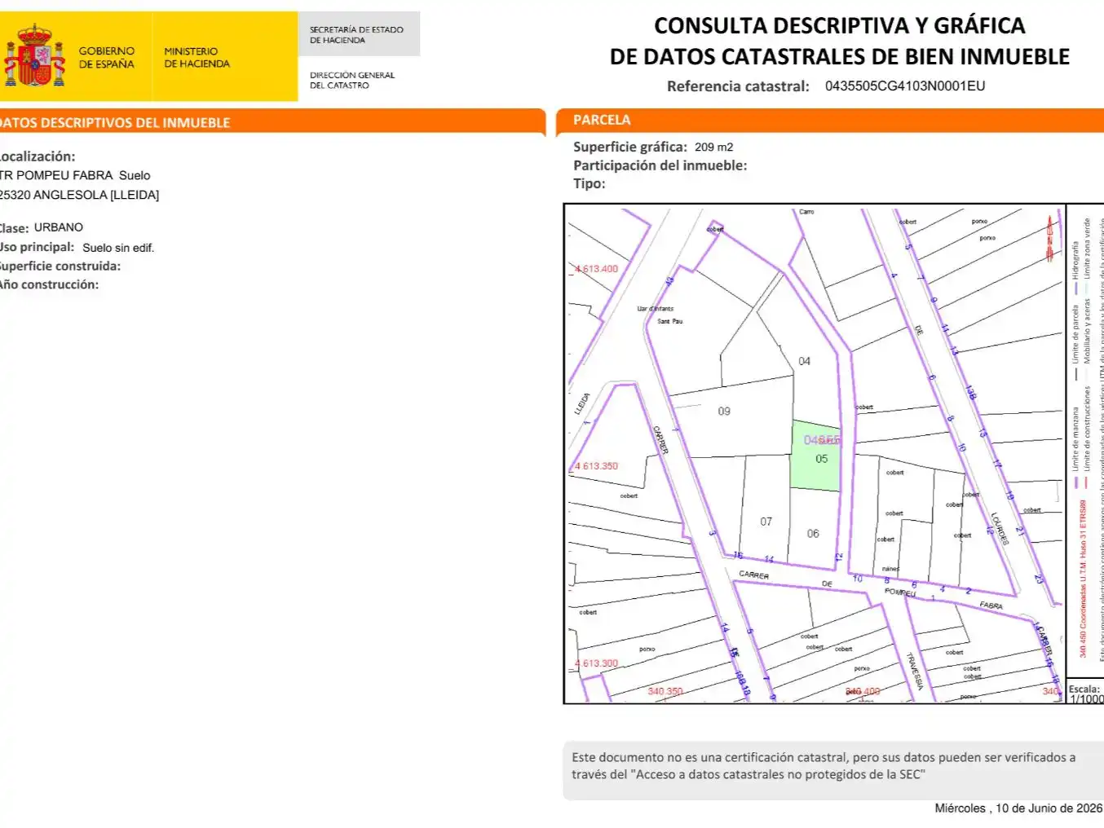1104x828 pixels.
Task: Click the MINISTERIO DE HACIENDA text
Action: tap(197, 57)
